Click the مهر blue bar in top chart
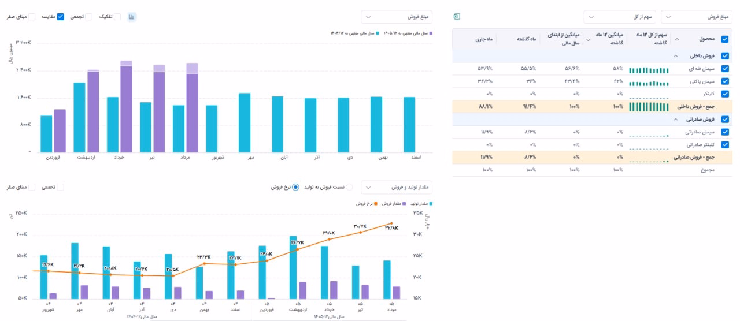The height and width of the screenshot is (321, 740). pos(245,123)
